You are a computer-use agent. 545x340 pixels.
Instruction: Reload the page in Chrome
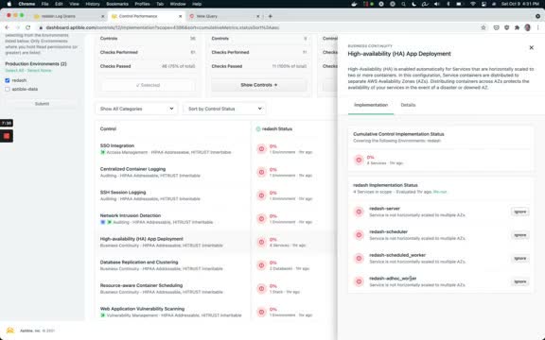point(27,27)
